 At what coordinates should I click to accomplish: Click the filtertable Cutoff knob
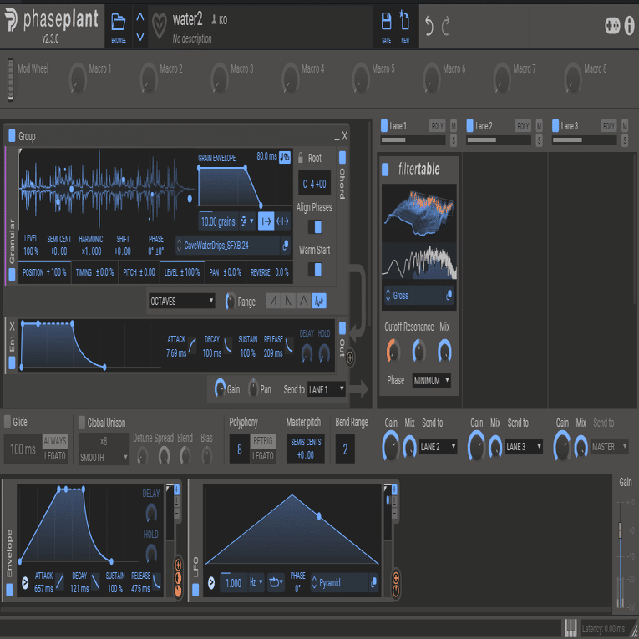point(393,351)
